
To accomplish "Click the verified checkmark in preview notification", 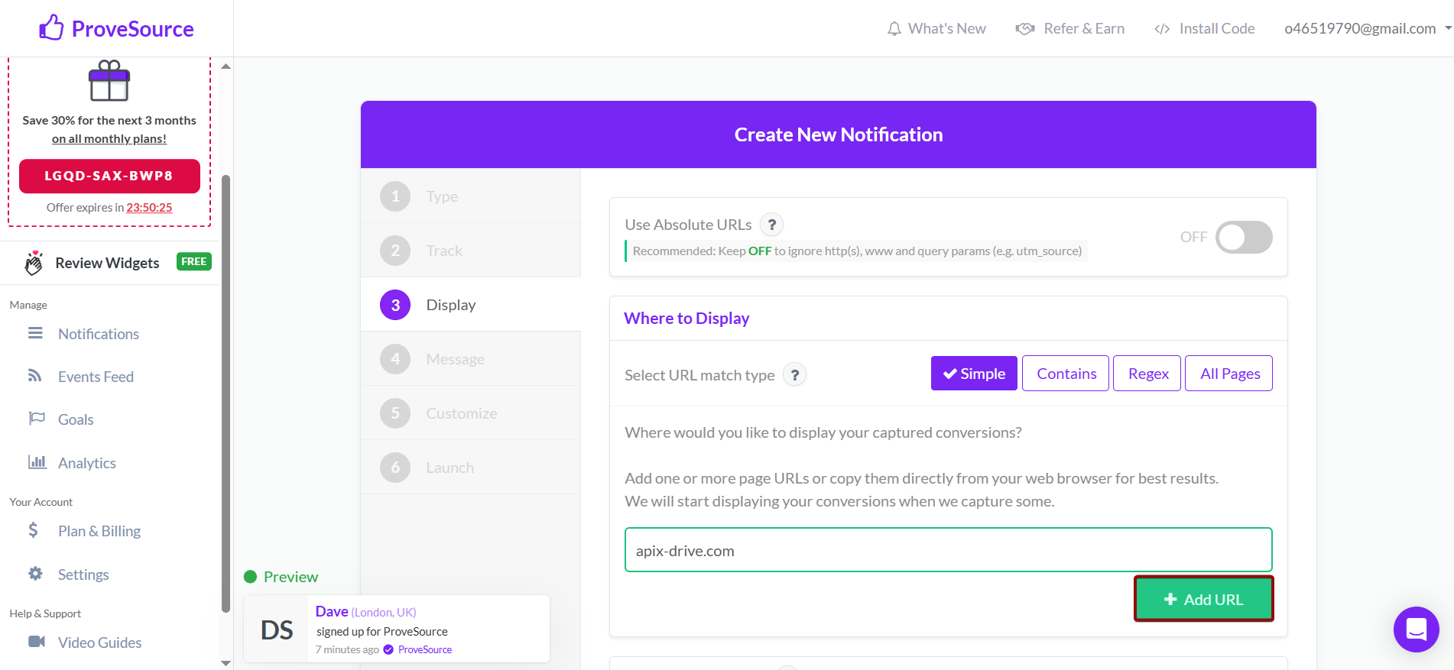I will [x=388, y=649].
